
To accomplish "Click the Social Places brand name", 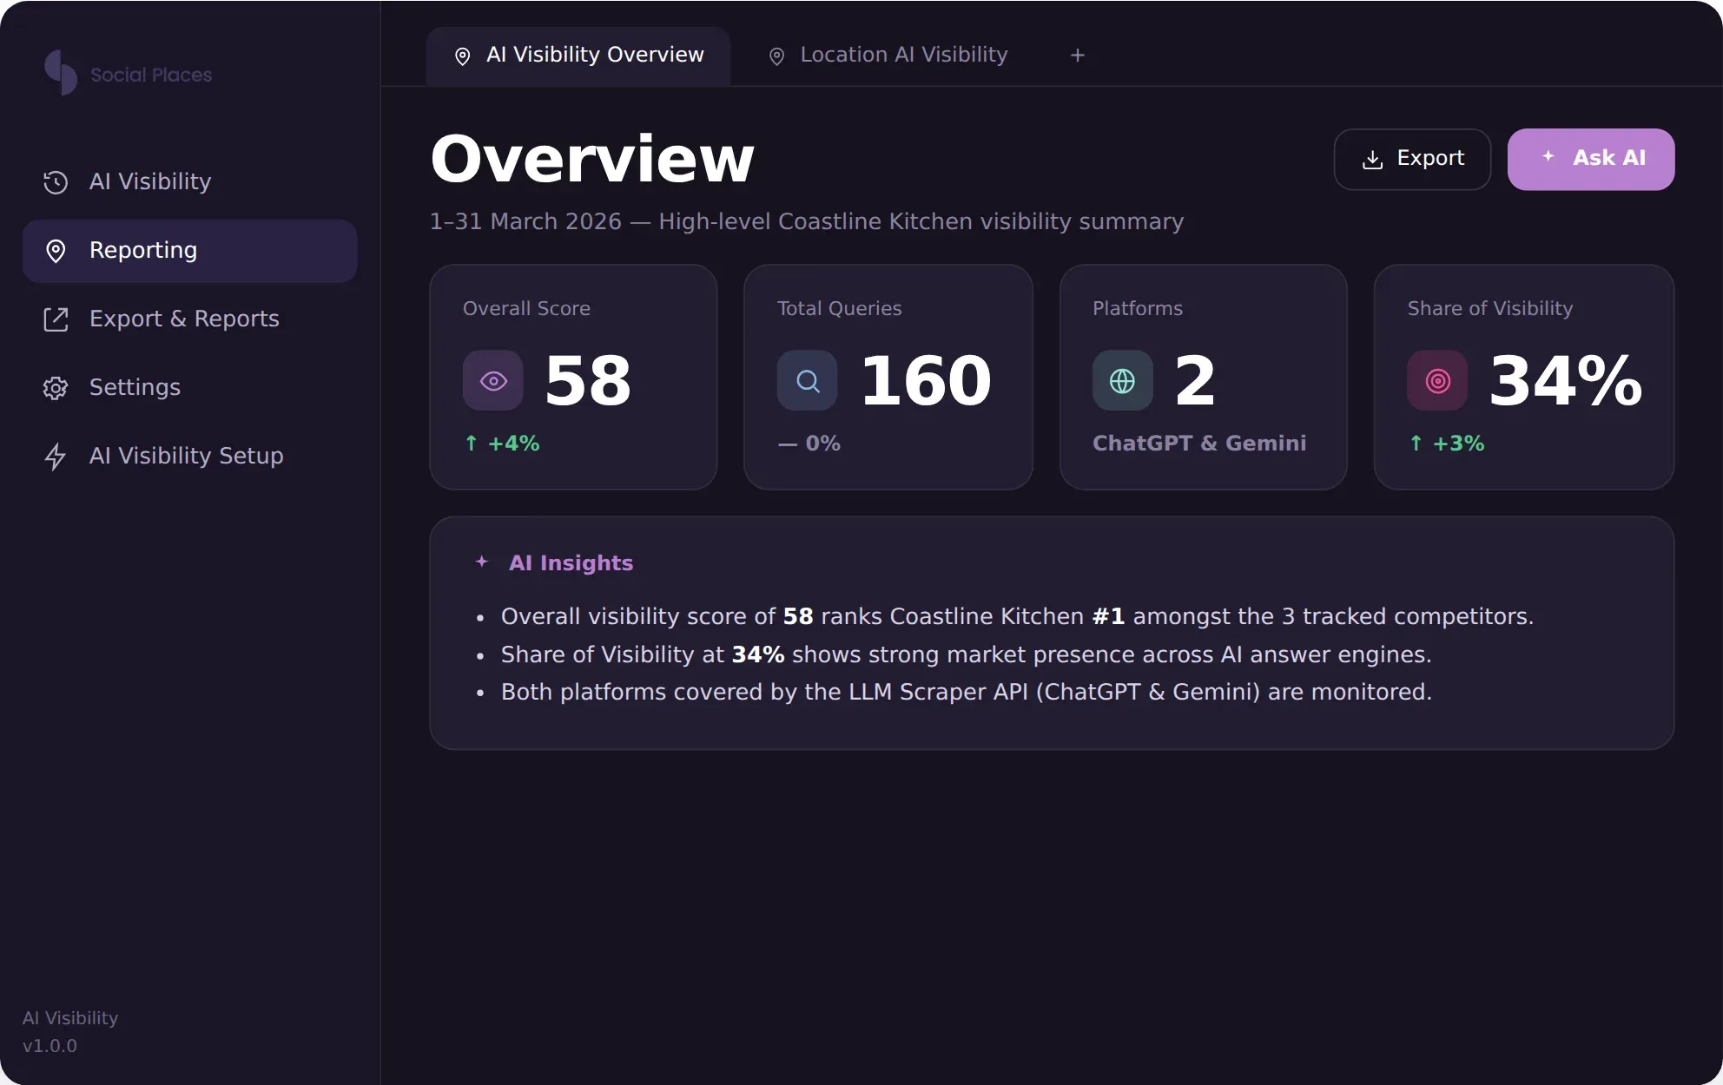I will coord(151,75).
